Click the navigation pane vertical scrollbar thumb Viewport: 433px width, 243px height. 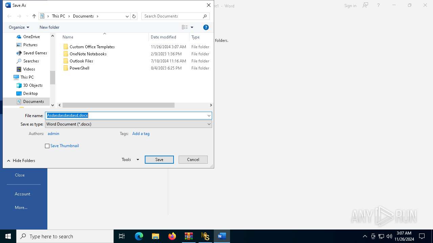(x=52, y=78)
